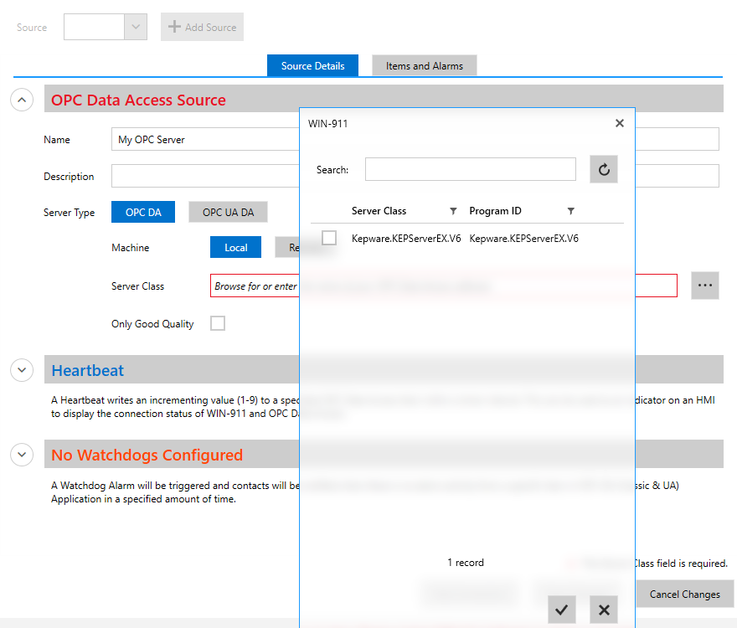
Task: Expand the No Watchdogs Configured section
Action: (22, 455)
